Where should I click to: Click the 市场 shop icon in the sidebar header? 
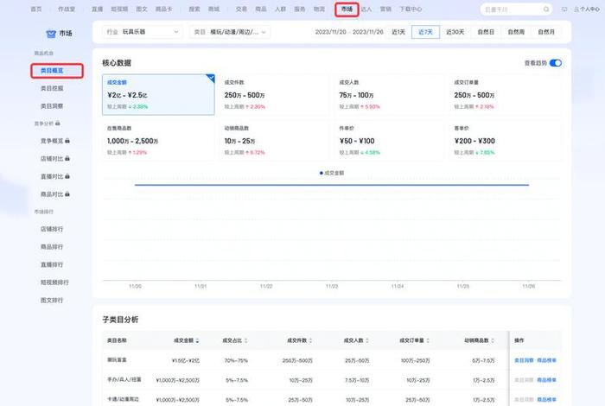tap(51, 34)
